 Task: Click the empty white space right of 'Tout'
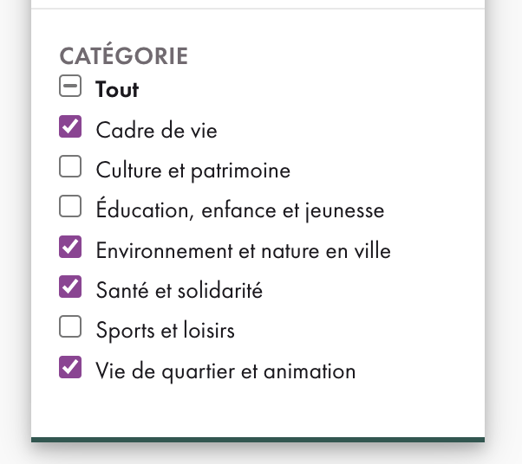303,89
